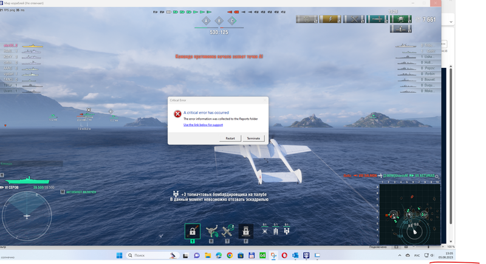Click the VII ASTURIAS target label
486x264 pixels.
coord(425,175)
